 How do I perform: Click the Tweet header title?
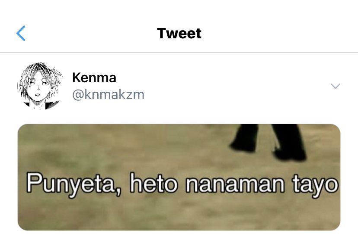click(179, 34)
